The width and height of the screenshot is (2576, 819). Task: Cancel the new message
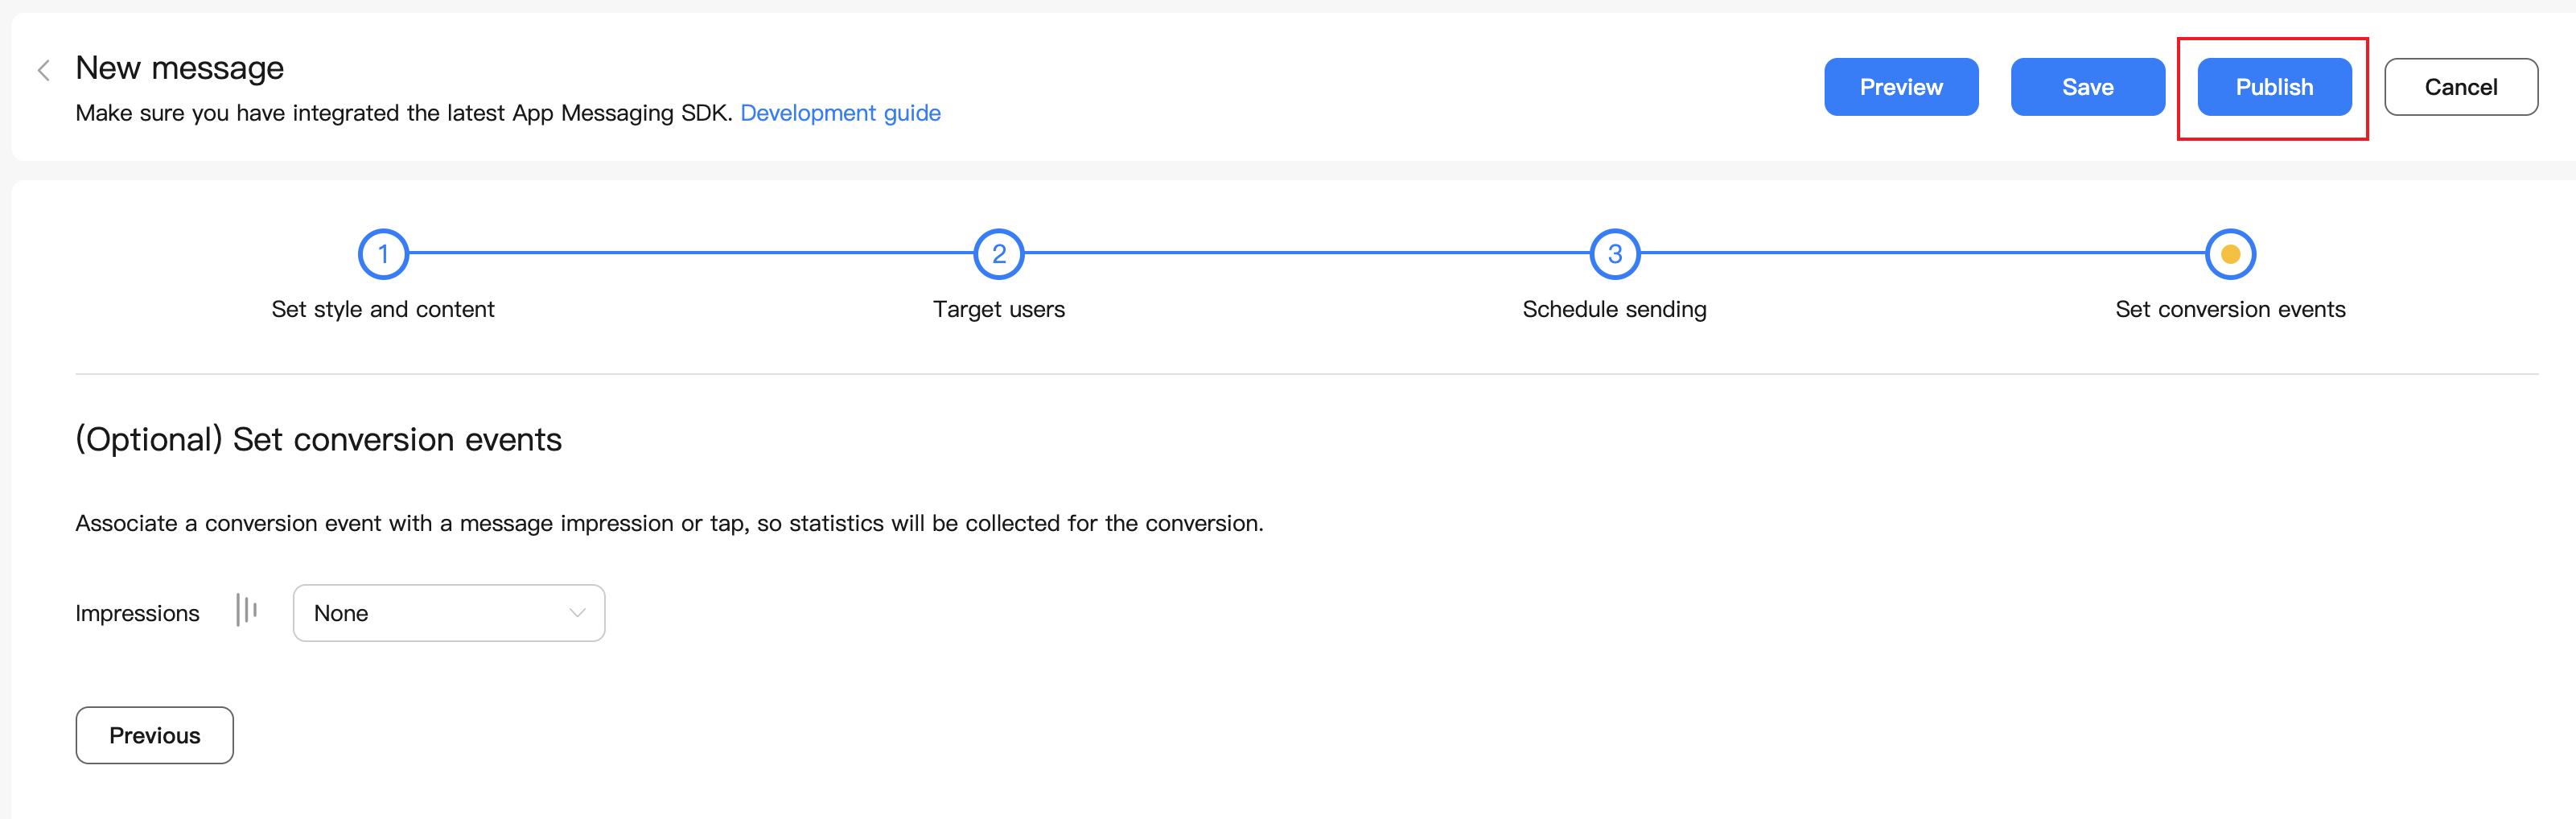[2460, 87]
